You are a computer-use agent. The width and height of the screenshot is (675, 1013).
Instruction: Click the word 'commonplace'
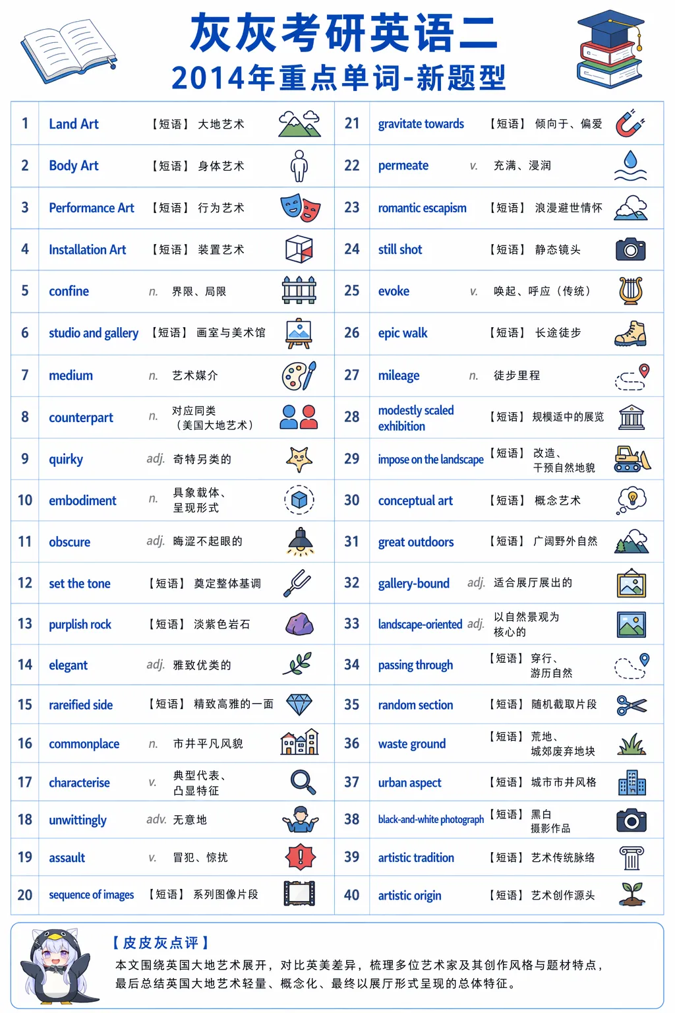84,744
